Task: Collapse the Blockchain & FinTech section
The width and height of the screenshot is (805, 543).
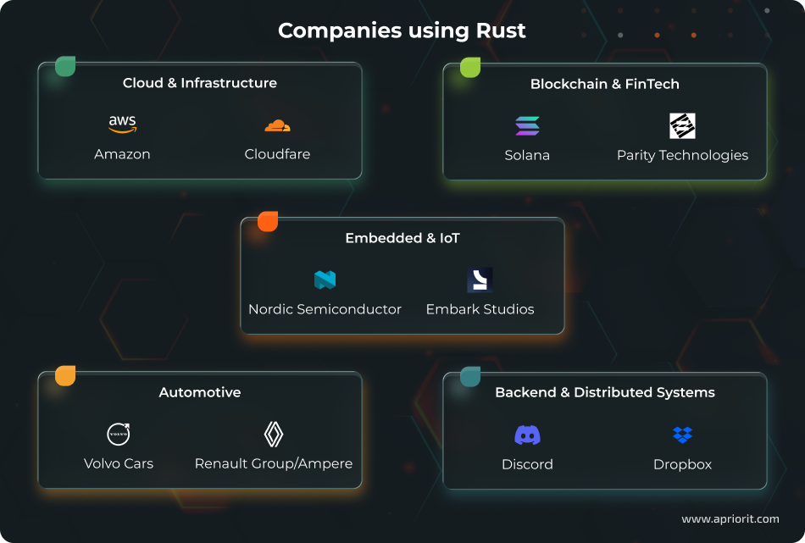Action: [x=605, y=84]
